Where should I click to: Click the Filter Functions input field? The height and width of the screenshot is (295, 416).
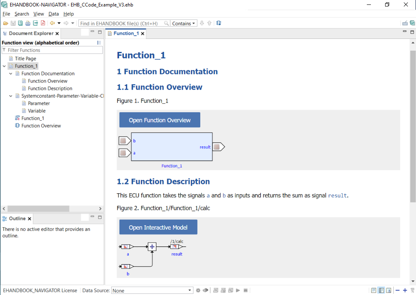52,49
